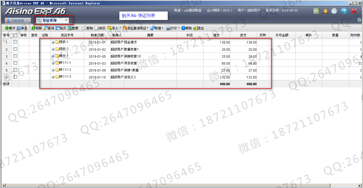Tick the checkbox for row 3 银付-1

point(15,56)
